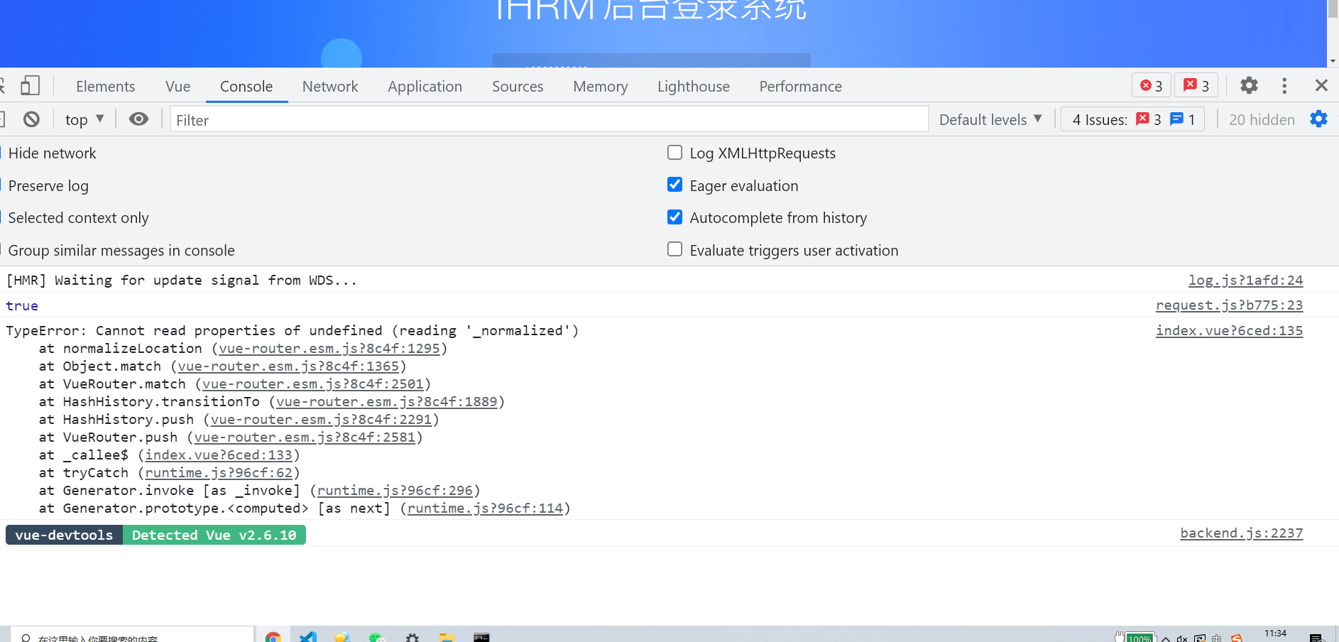Screen dimensions: 1339x642
Task: Click the page's vertical scrollbar down arrow
Action: 1333,61
